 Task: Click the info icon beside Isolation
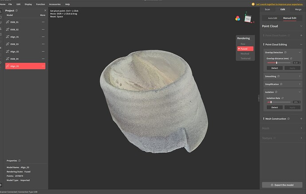tap(276, 92)
